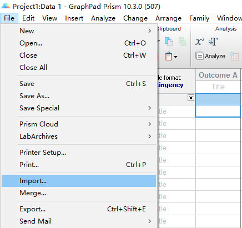Click the small X box in the table header

tap(191, 98)
